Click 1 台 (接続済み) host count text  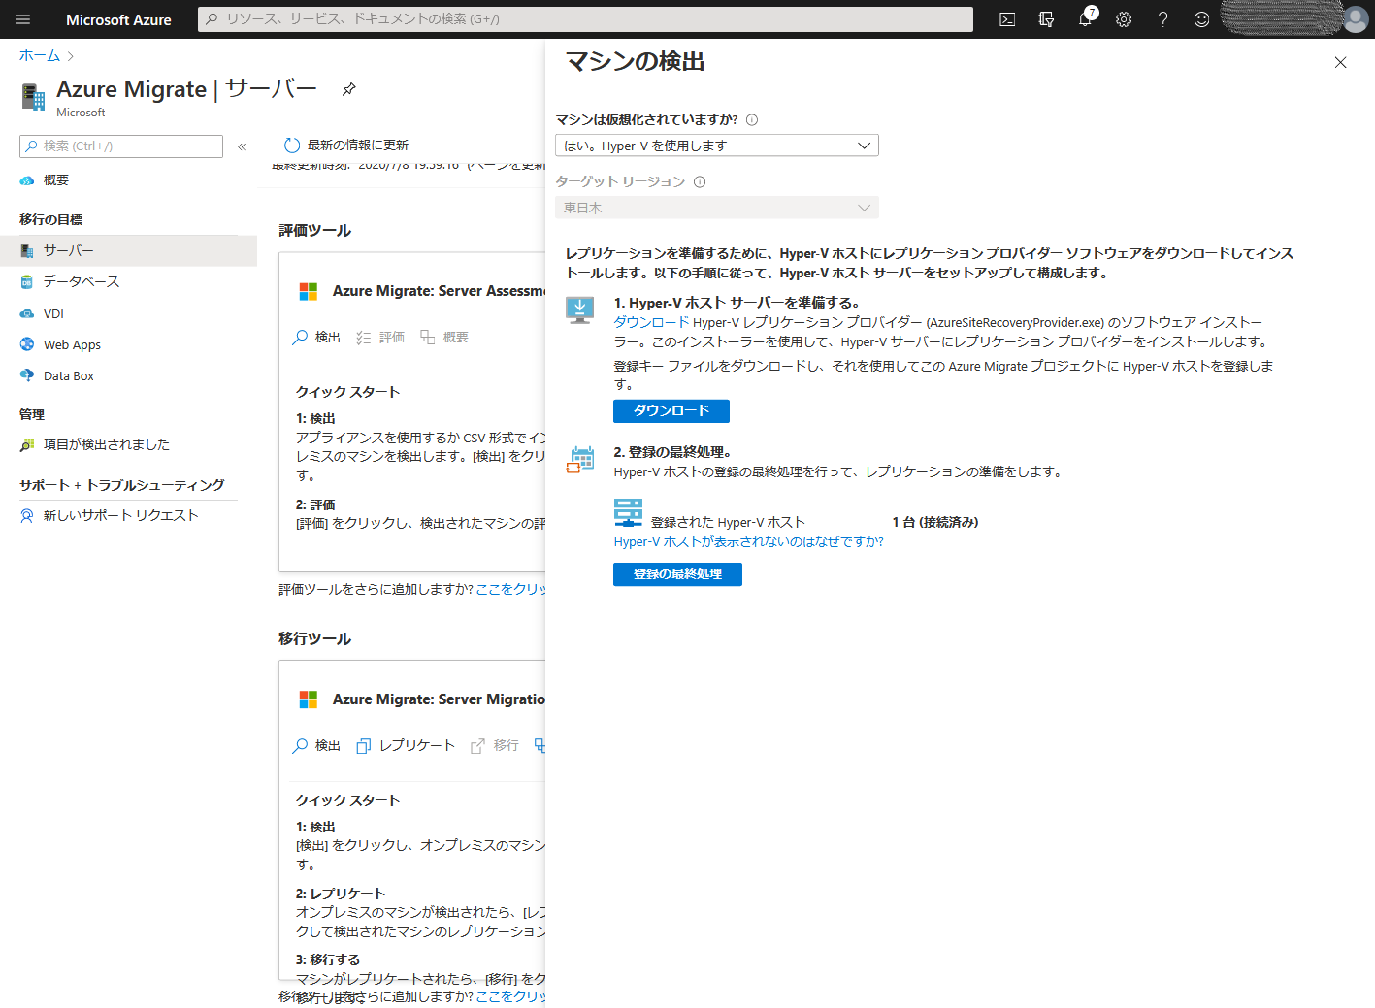pos(935,522)
